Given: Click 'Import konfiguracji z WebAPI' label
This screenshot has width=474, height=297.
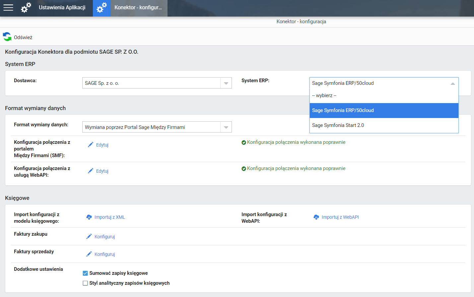Looking at the screenshot, I should coord(264,218).
